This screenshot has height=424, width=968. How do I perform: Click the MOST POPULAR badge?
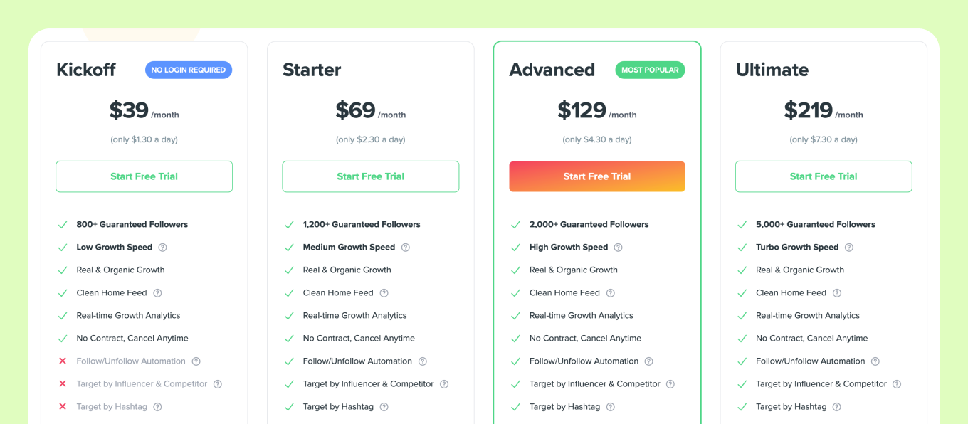650,70
